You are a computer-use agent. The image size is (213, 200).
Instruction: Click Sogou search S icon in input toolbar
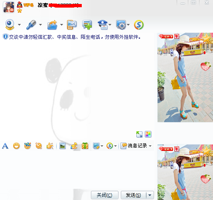pyautogui.click(x=110, y=146)
